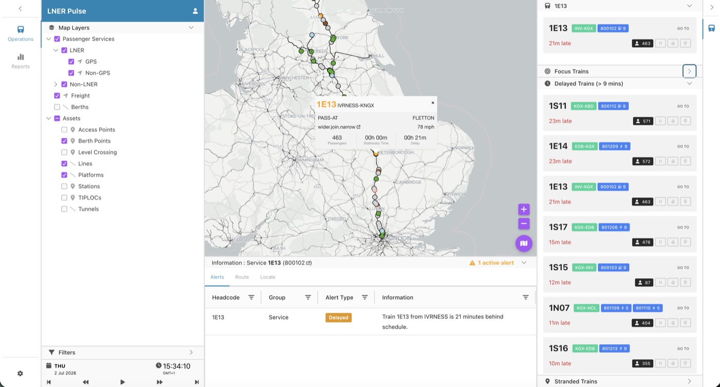This screenshot has height=387, width=720.
Task: Click the location pin icon on the 1S17 card
Action: point(685,242)
